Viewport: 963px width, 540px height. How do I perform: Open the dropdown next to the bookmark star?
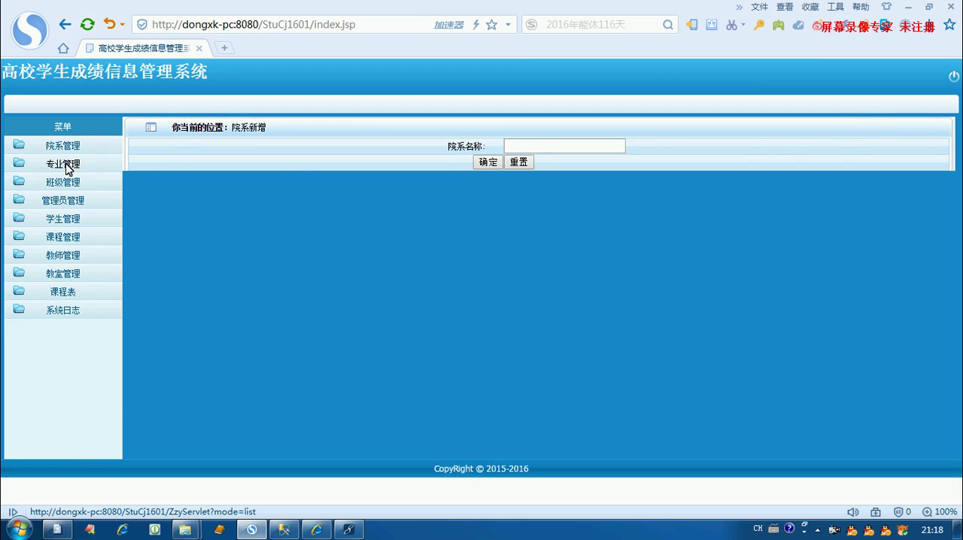click(508, 25)
